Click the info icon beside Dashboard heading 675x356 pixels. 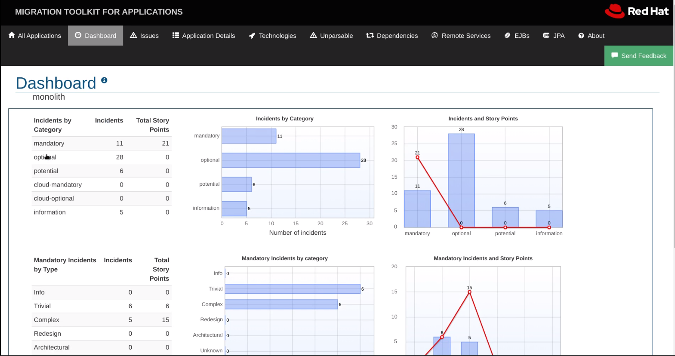click(104, 80)
